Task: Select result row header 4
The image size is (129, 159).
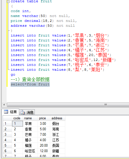Action: pos(7,140)
